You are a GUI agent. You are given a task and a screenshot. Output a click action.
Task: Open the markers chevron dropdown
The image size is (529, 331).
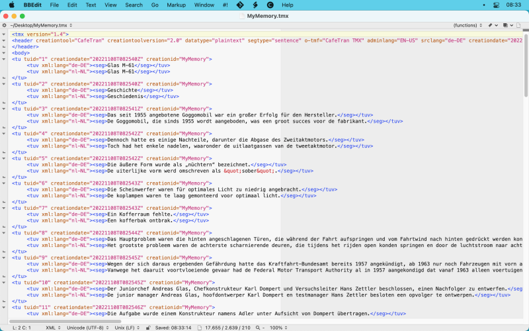click(x=497, y=25)
